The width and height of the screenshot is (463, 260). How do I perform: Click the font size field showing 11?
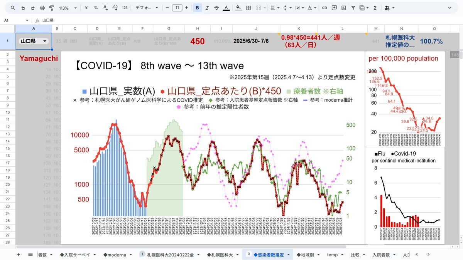[x=177, y=8]
